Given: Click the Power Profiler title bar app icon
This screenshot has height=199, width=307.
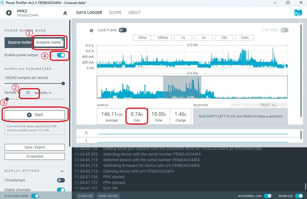Looking at the screenshot, I should point(2,2).
